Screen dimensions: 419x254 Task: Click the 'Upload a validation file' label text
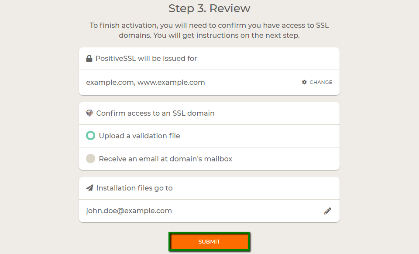[139, 136]
